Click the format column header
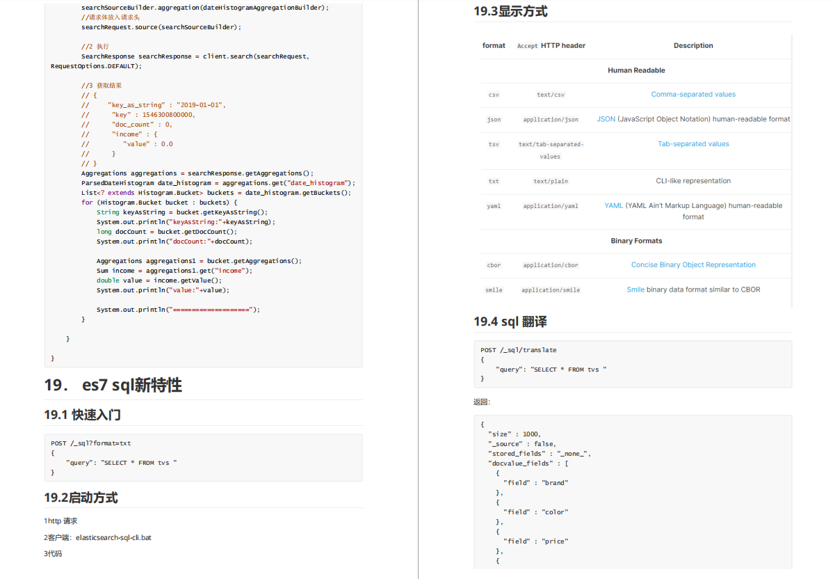 point(494,46)
